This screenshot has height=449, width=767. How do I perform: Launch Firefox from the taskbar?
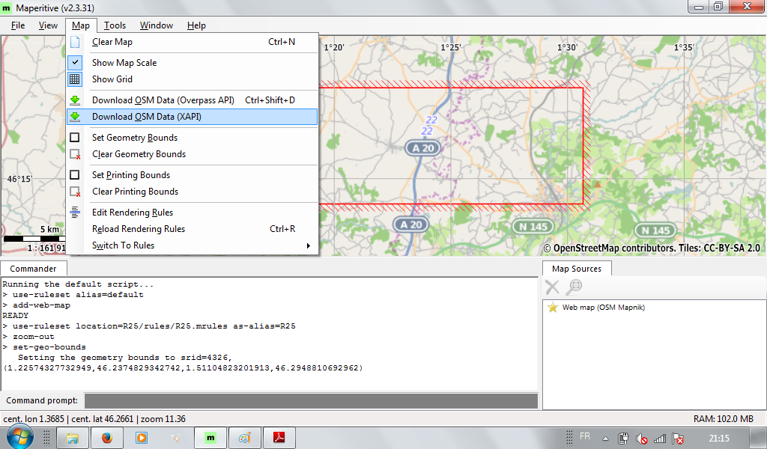(x=107, y=438)
